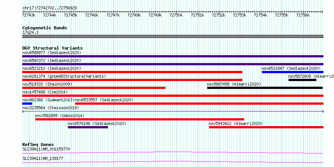Click the red nsv6533557 variant bar
Viewport: 334px width, 167px height.
[x=199, y=104]
